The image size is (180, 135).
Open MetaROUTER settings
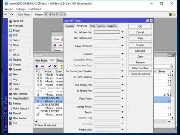click(21, 99)
